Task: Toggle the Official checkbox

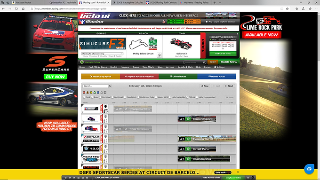Action: click(187, 97)
